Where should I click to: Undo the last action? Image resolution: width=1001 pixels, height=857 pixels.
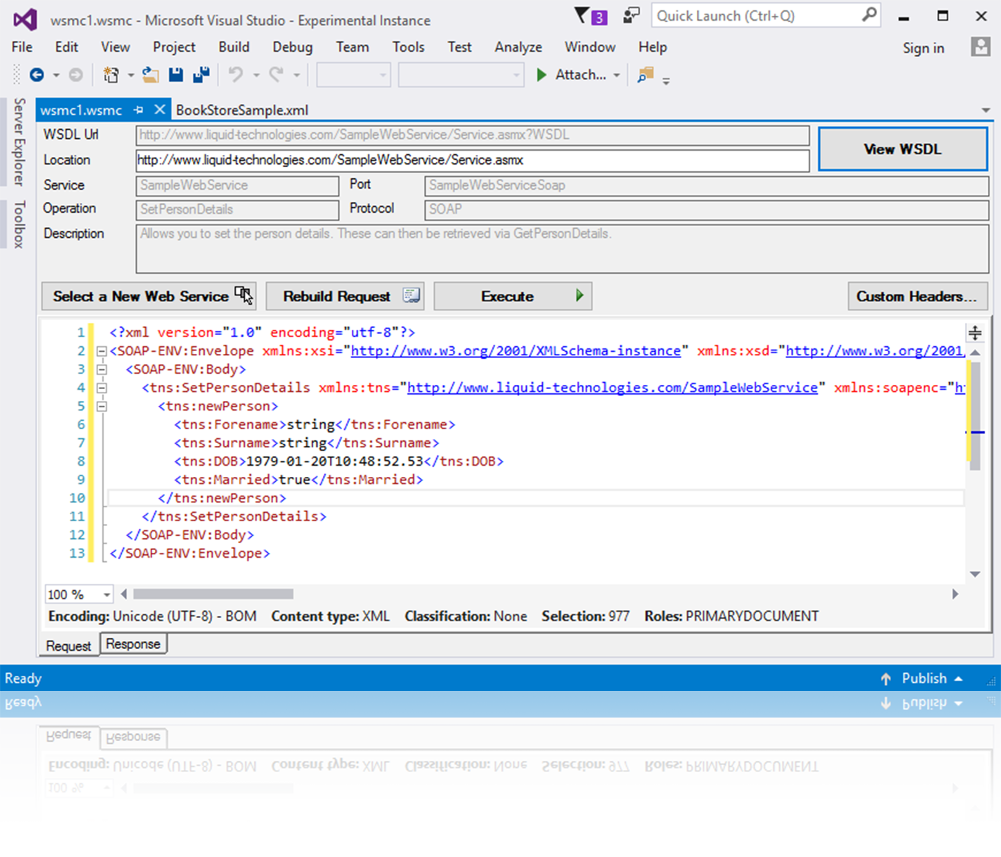tap(236, 75)
